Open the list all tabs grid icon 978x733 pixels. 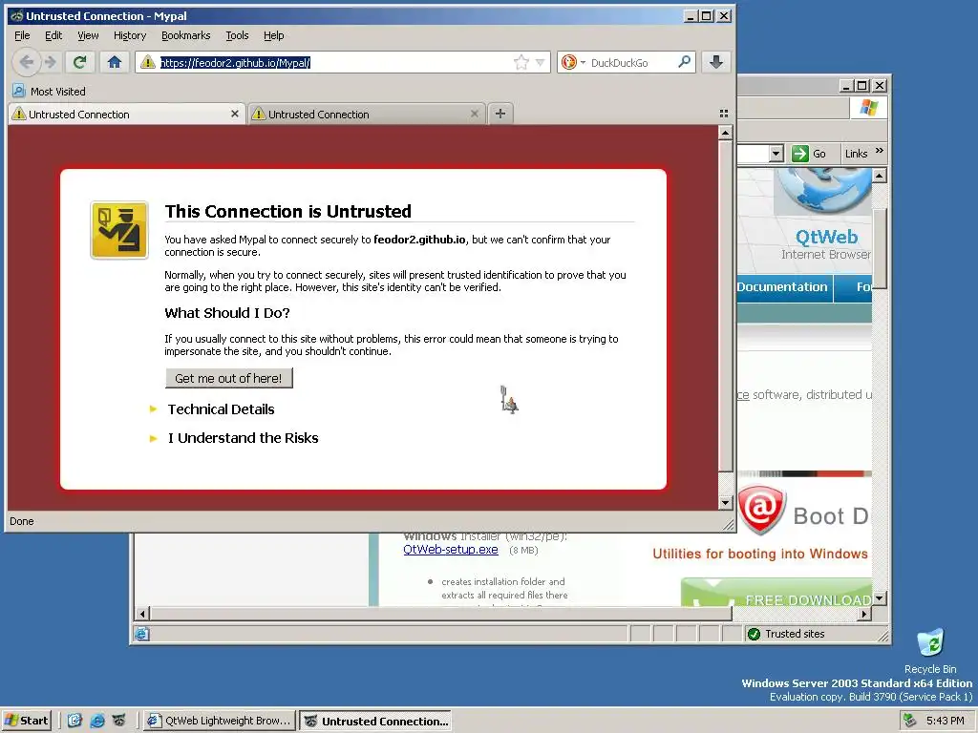[724, 114]
